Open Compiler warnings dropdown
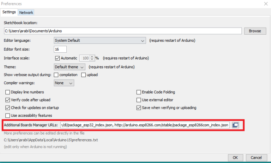Screen dimensions: 271x163 (x=64, y=83)
